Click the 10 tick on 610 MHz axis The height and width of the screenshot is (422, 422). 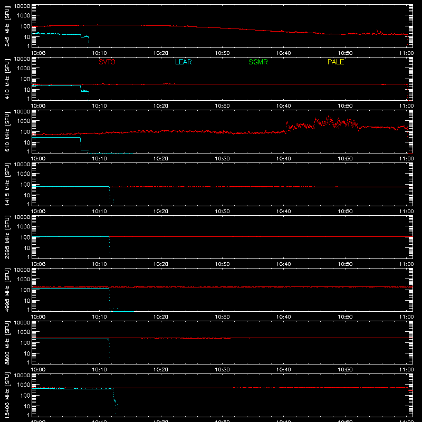tap(27, 142)
